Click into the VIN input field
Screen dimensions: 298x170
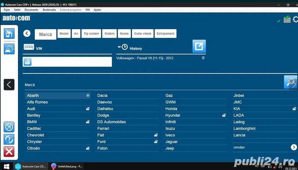tap(67, 62)
